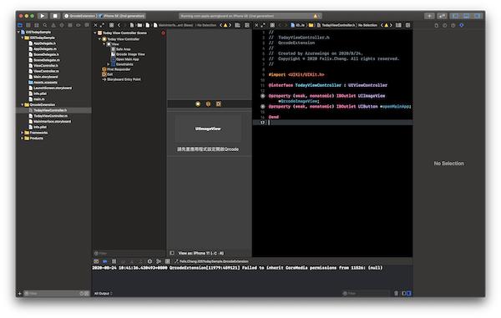Viewport: 501px width, 318px height.
Task: Open related items grid in storyboard editor
Action: (111, 25)
